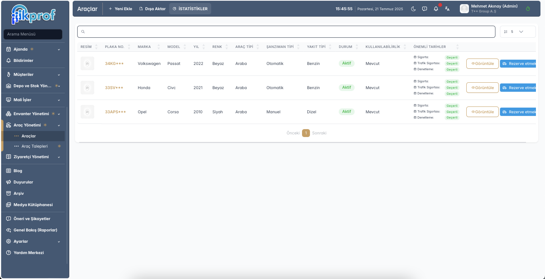Open plate link 33APS***
545x279 pixels.
point(115,112)
